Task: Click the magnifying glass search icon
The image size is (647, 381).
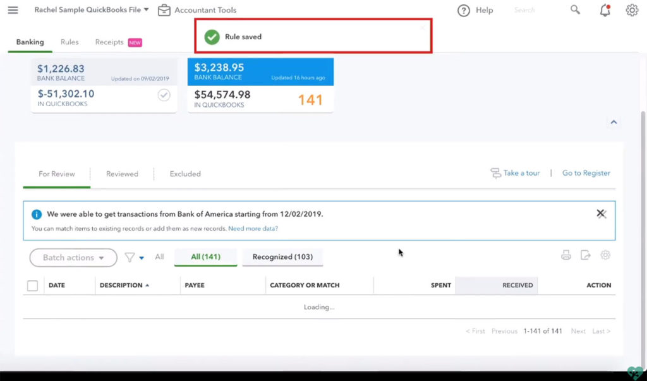Action: (575, 10)
